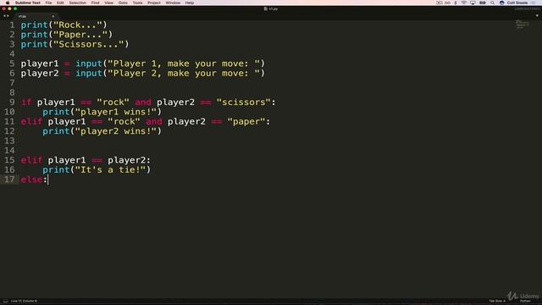This screenshot has height=305, width=542.
Task: Click the screen recording menu bar icon
Action: 440,3
